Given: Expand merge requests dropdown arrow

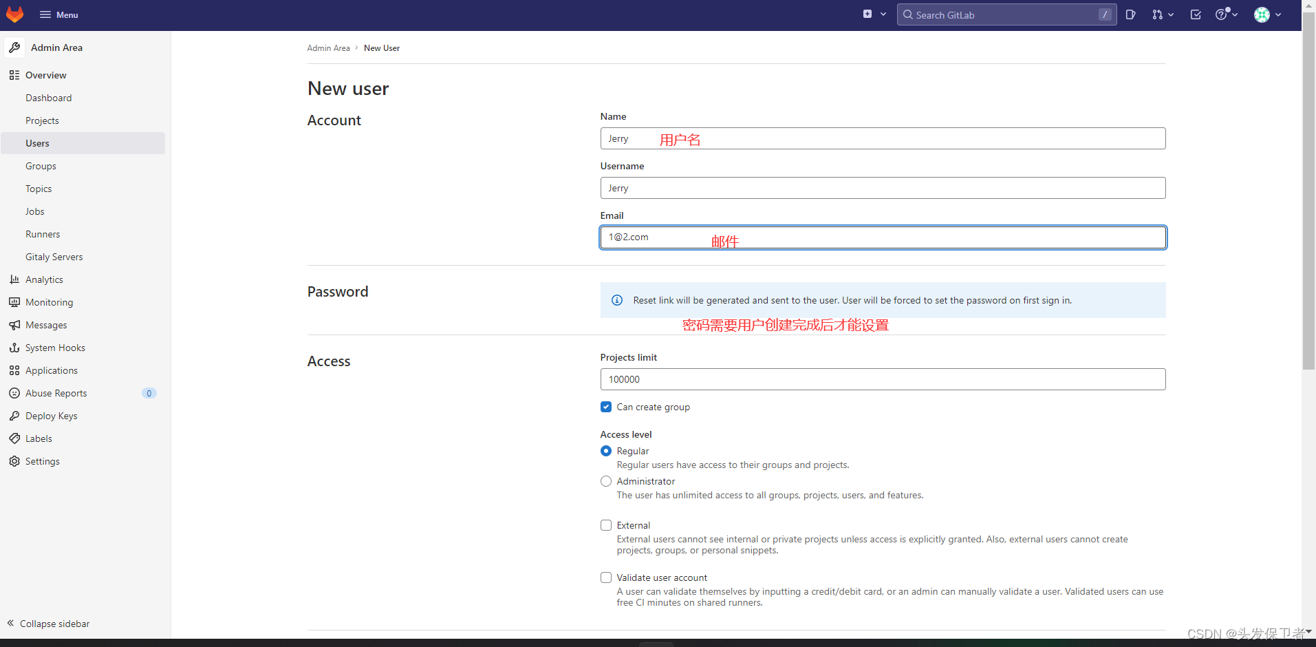Looking at the screenshot, I should click(x=1171, y=14).
